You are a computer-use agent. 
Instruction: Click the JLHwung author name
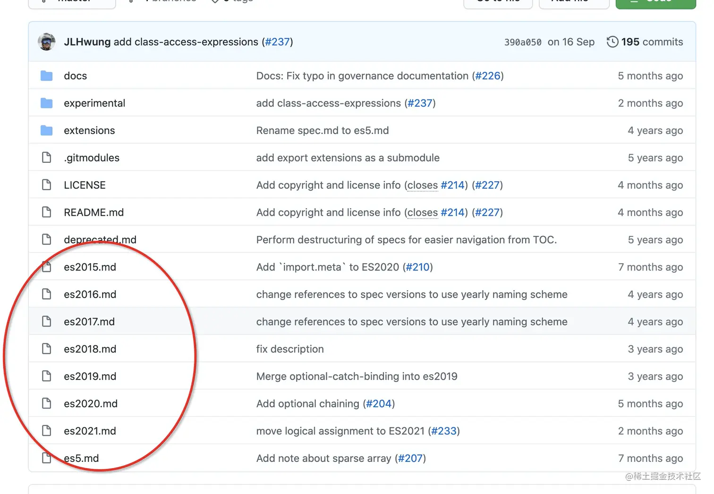87,42
